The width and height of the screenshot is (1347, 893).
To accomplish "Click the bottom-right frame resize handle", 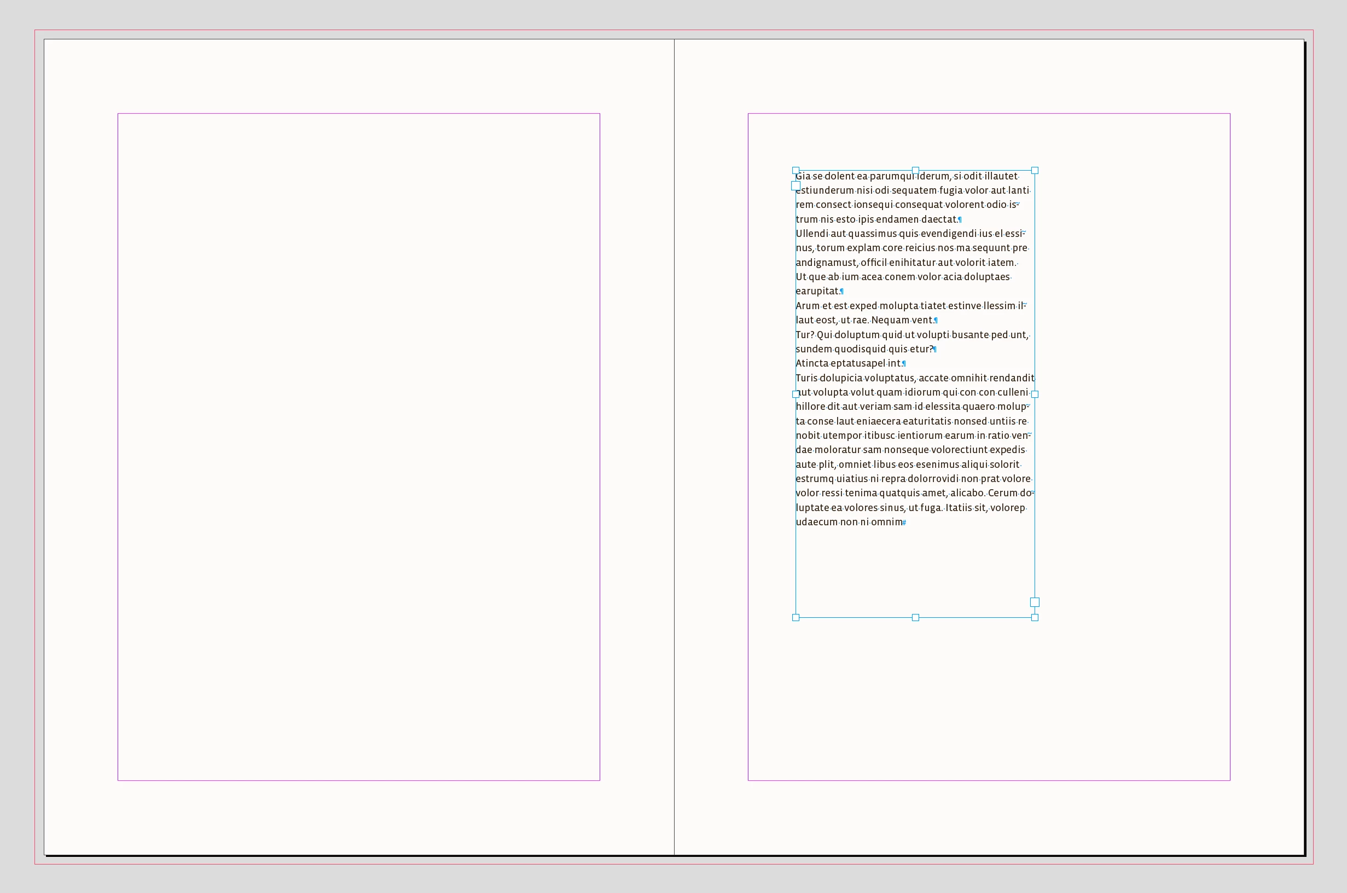I will (x=1035, y=618).
